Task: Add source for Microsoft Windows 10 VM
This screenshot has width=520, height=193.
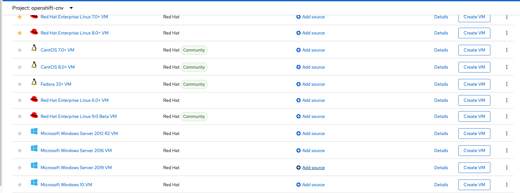Action: click(310, 185)
